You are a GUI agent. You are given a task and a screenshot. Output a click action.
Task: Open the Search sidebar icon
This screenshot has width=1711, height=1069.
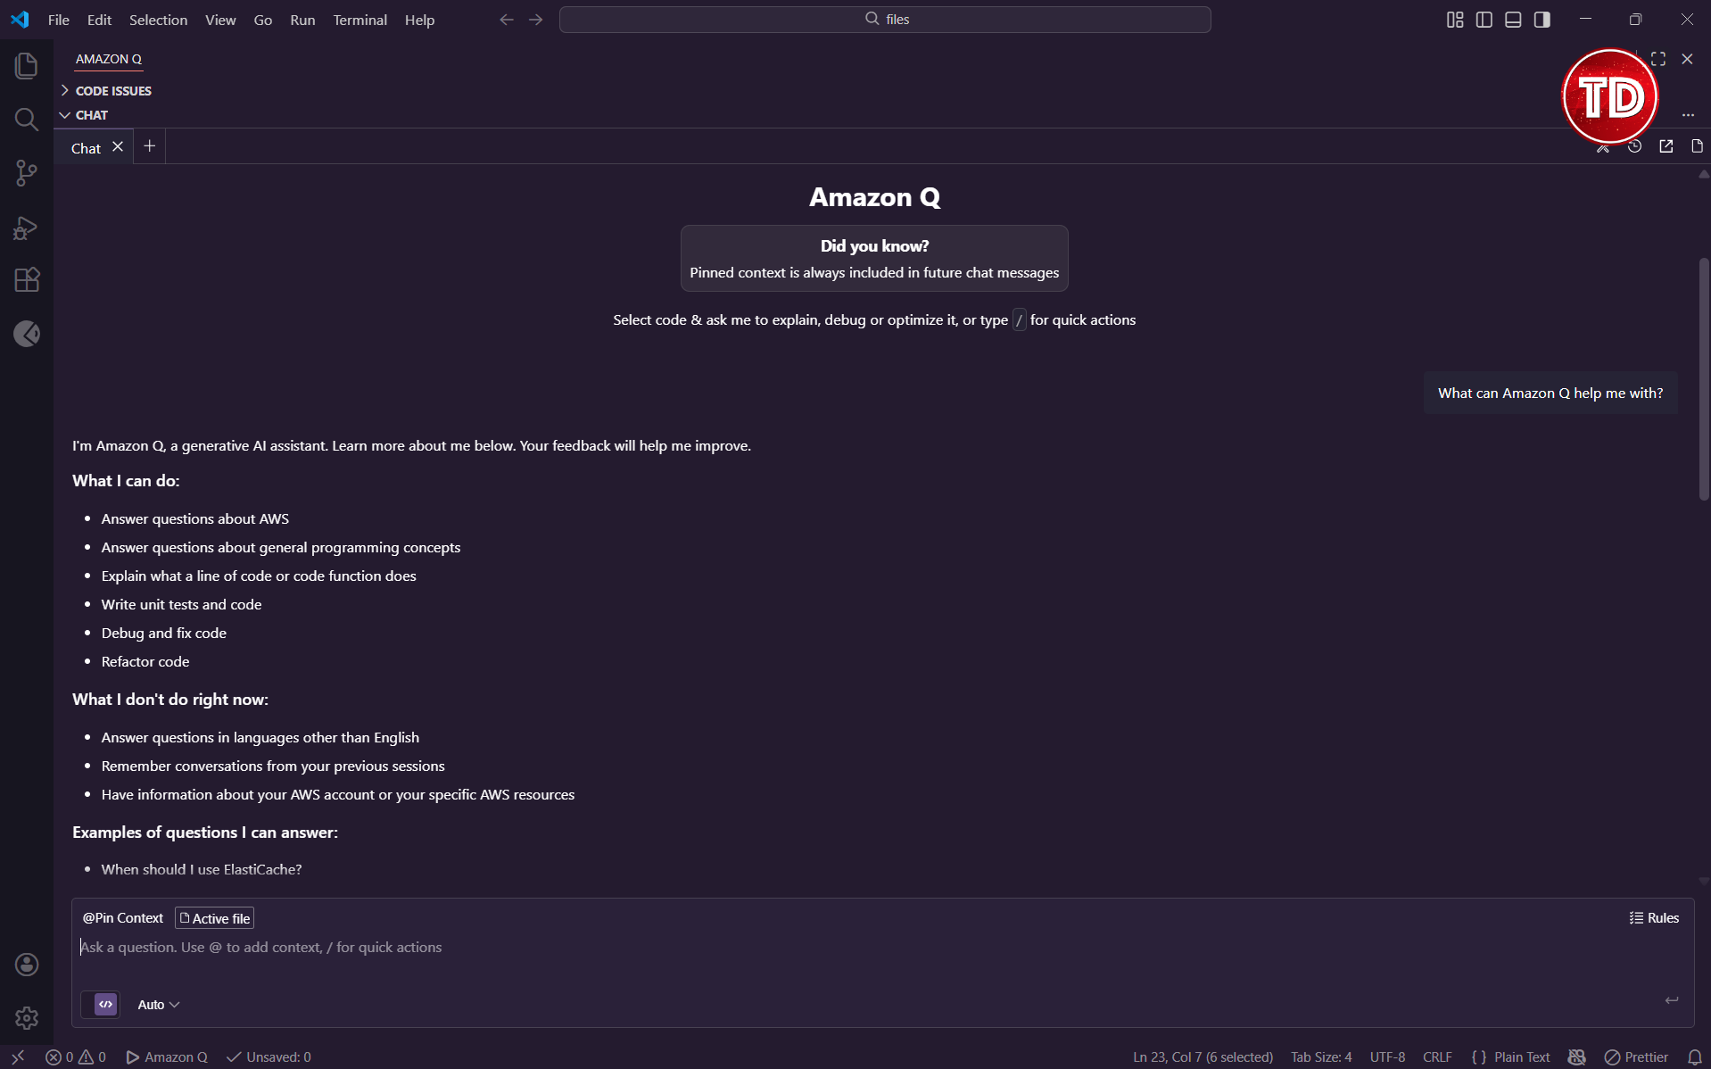click(x=26, y=119)
